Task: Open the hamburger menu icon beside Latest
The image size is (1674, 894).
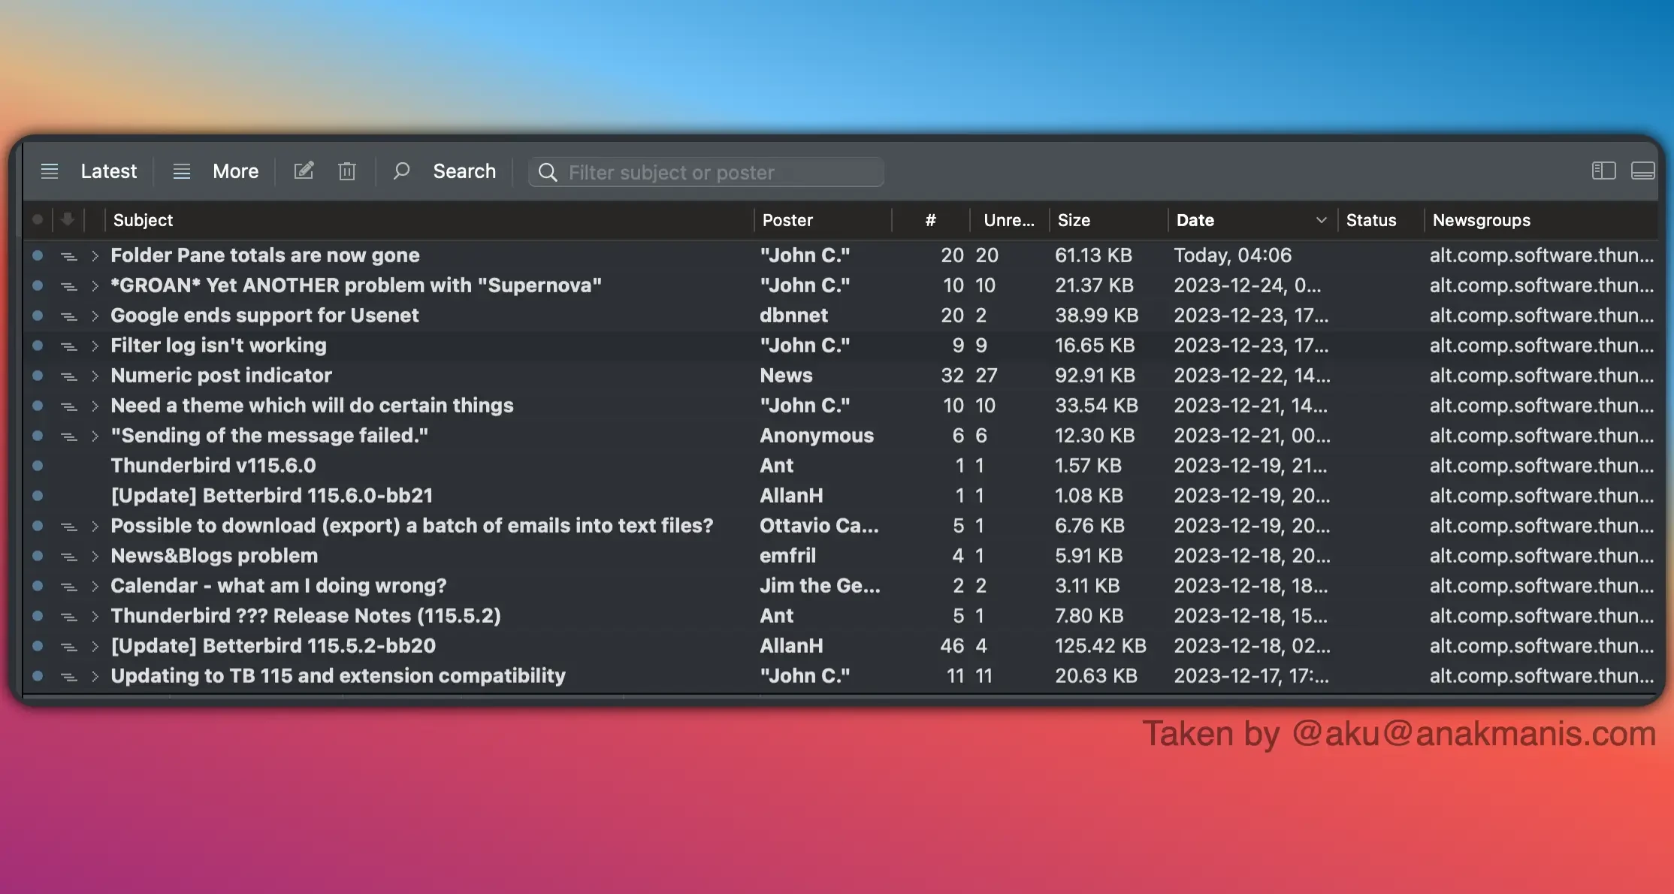Action: 50,171
